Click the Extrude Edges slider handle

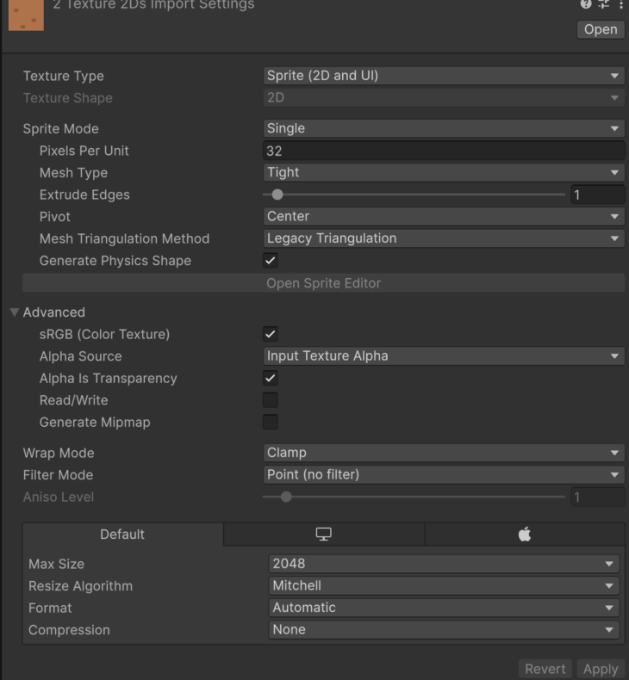pos(277,195)
